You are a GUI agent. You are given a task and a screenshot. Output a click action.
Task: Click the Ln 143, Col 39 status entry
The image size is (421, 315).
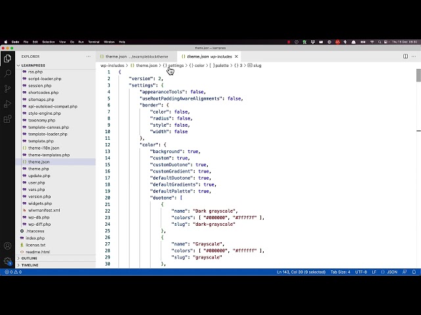click(x=301, y=272)
